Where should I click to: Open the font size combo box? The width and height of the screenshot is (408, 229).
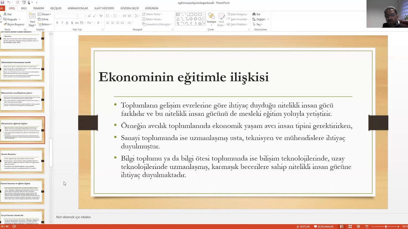click(82, 16)
